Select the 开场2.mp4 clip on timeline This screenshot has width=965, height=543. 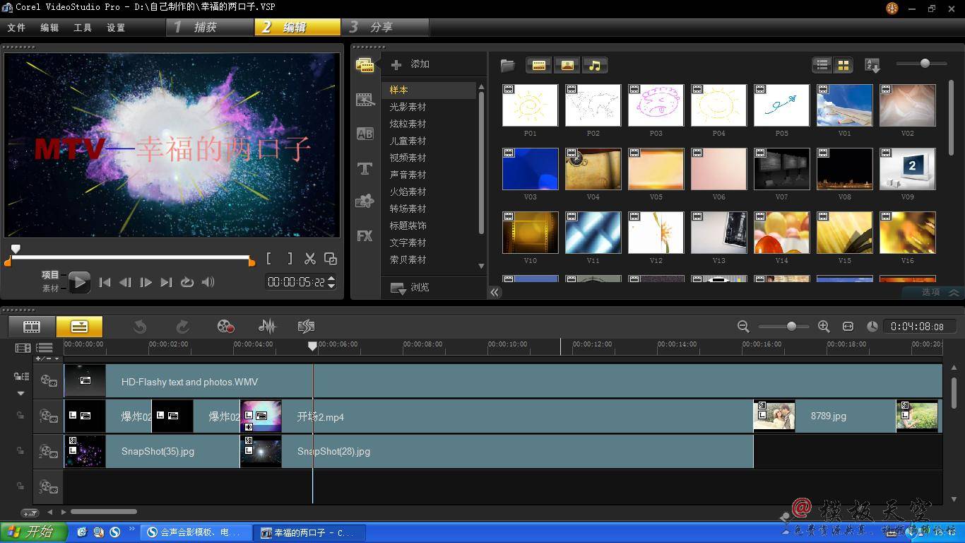pyautogui.click(x=496, y=417)
